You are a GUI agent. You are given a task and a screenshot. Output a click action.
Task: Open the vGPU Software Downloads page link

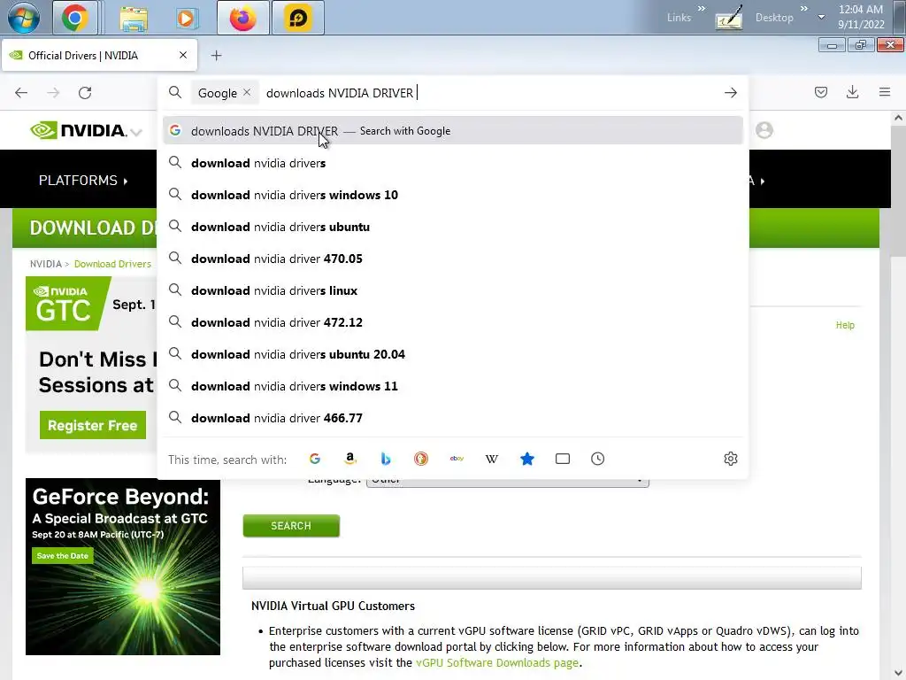point(497,662)
